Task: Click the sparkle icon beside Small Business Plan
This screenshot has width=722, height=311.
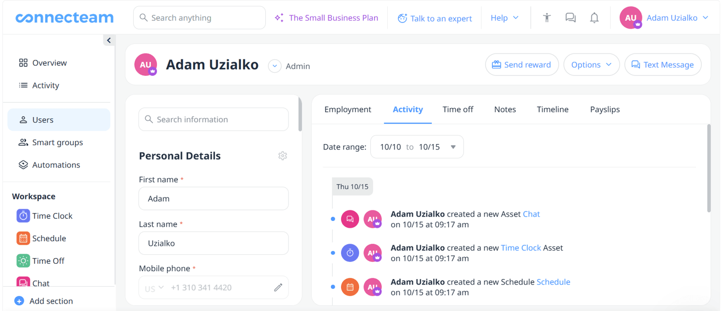Action: click(x=279, y=18)
